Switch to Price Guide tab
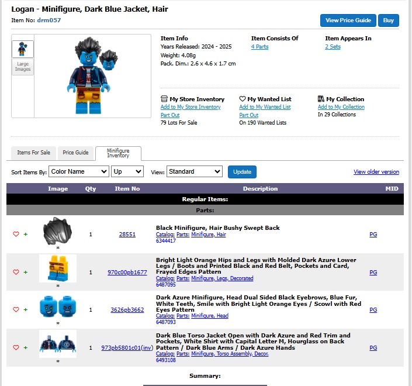Screen dimensions: 412x386 pos(75,153)
